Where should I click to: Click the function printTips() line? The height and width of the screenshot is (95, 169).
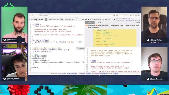[42, 40]
